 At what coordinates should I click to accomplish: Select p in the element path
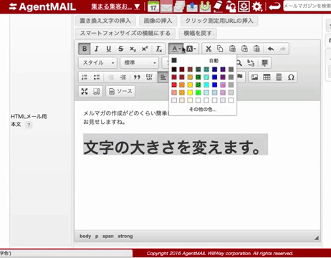(x=97, y=236)
